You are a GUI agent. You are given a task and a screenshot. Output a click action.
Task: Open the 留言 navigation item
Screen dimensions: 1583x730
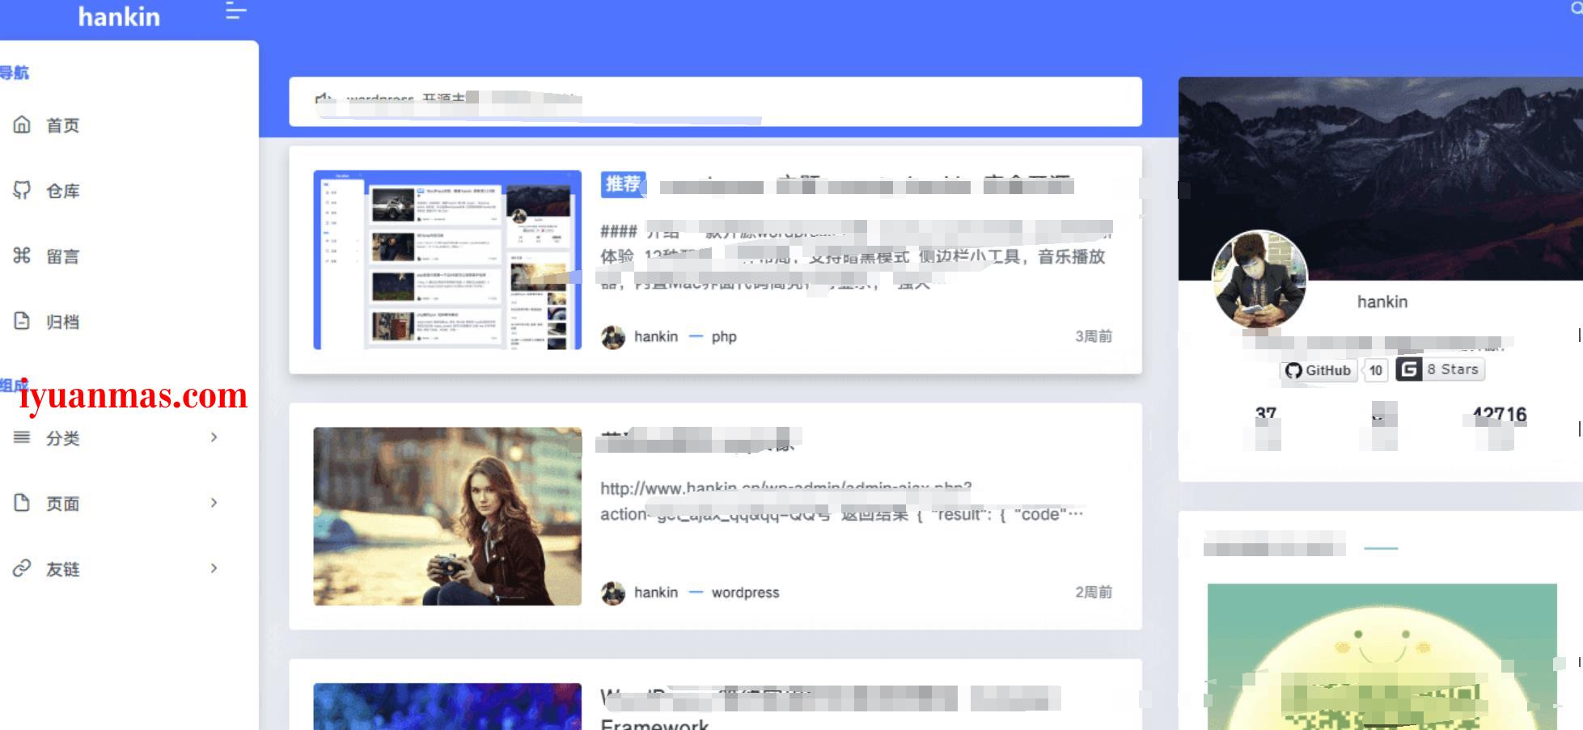coord(63,256)
